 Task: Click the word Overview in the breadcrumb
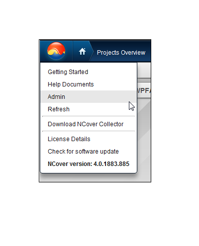[x=133, y=53]
